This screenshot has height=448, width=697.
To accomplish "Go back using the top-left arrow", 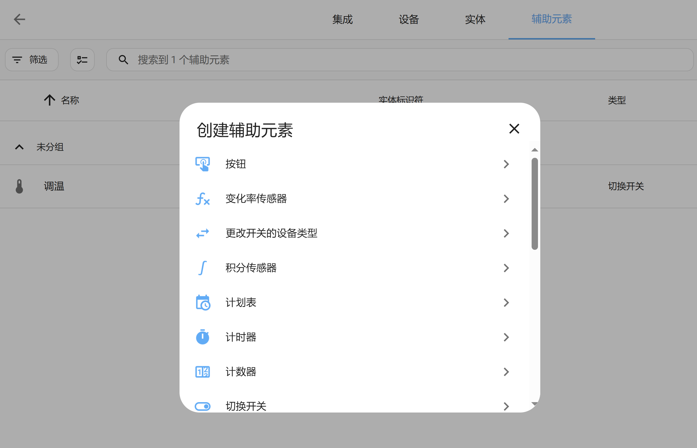I will (20, 20).
